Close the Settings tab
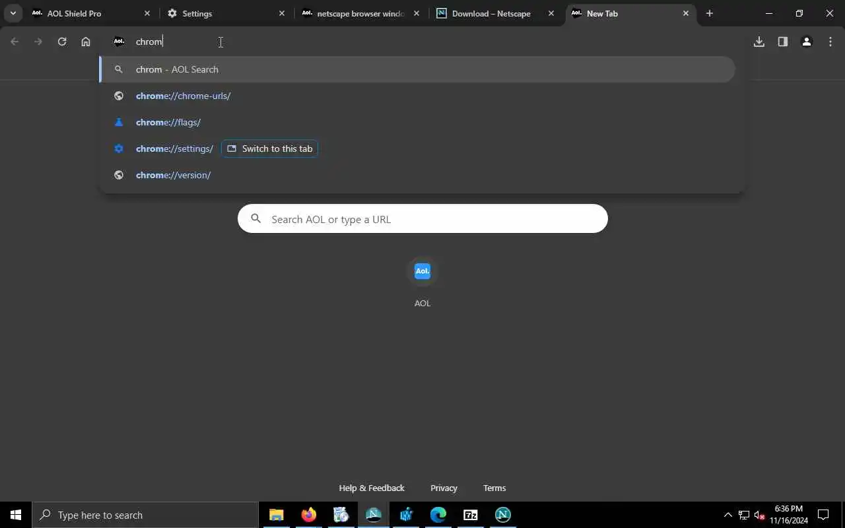Viewport: 845px width, 528px height. (x=282, y=13)
